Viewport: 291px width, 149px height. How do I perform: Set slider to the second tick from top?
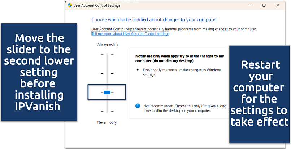point(107,73)
